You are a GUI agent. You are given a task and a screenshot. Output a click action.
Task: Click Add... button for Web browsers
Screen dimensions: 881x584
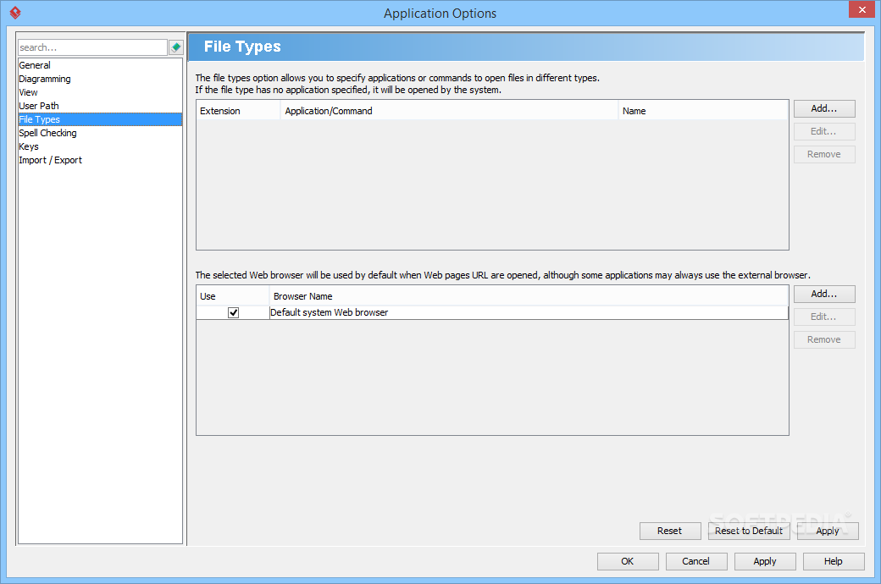tap(824, 295)
